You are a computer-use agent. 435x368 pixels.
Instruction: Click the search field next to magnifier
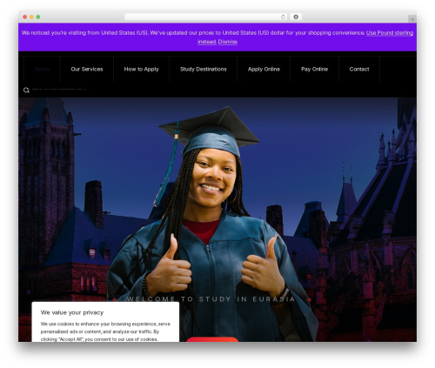tap(59, 90)
